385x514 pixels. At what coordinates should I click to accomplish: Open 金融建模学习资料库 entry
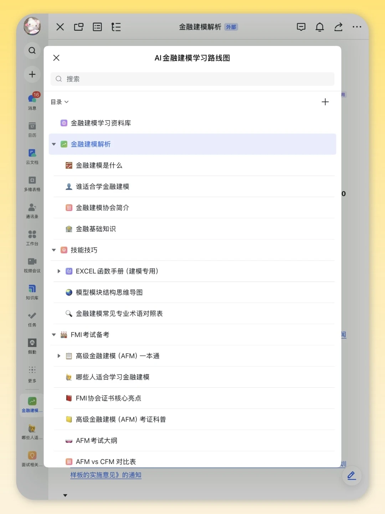192,123
